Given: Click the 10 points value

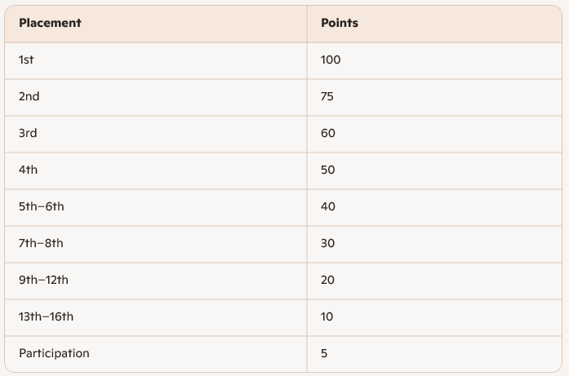Looking at the screenshot, I should tap(327, 316).
